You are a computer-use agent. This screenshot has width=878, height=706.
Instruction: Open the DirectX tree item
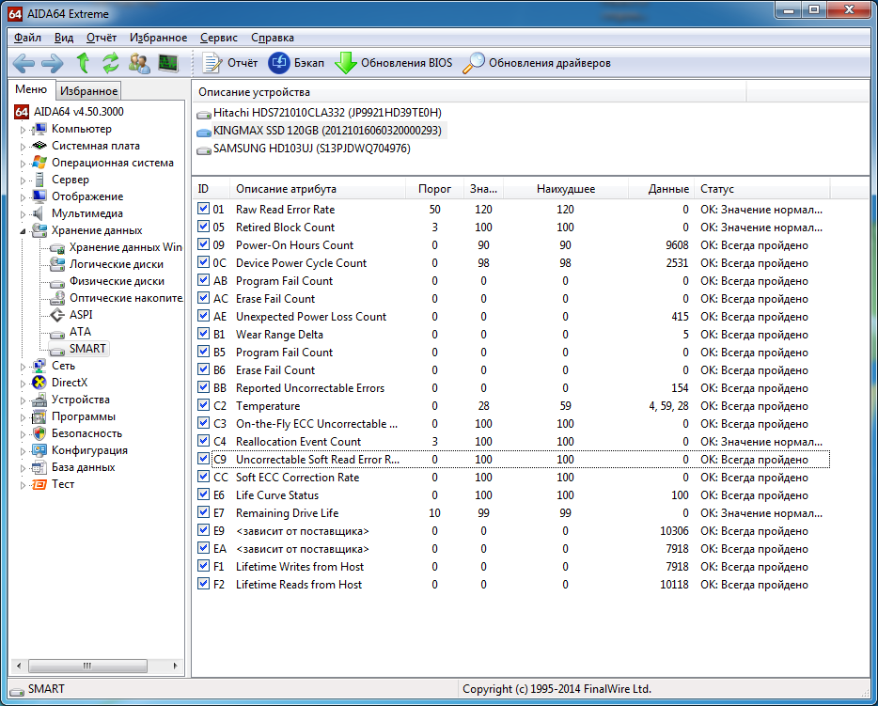[70, 383]
